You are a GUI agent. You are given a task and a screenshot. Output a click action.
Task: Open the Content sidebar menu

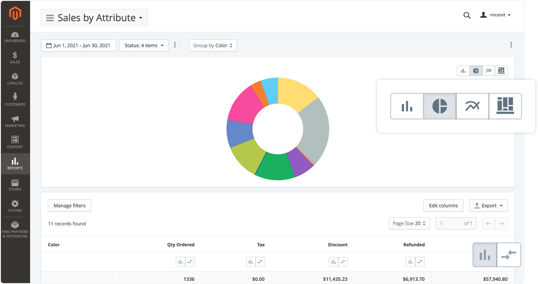15,142
